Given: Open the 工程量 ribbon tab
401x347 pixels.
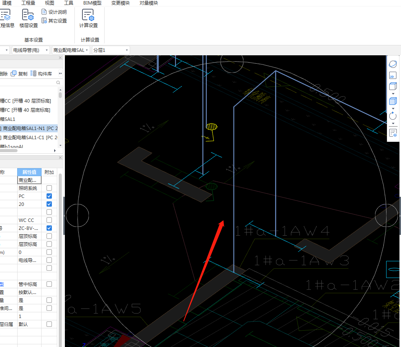Looking at the screenshot, I should [x=28, y=3].
